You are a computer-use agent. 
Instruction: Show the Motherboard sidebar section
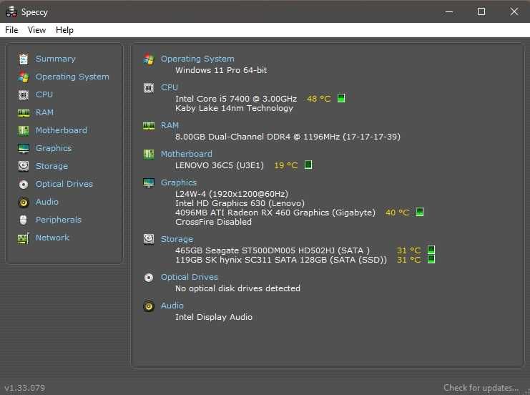pyautogui.click(x=62, y=130)
